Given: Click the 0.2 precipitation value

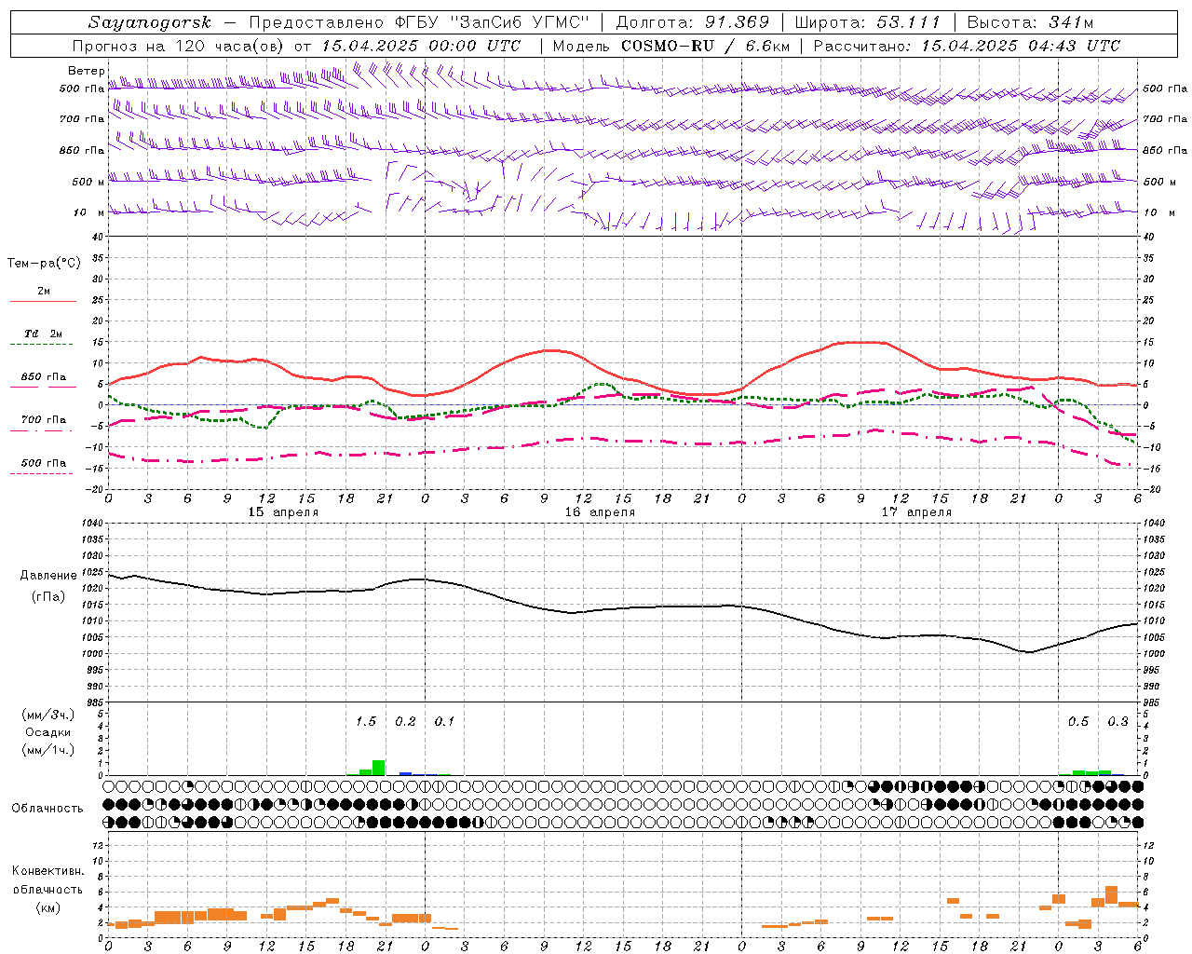Looking at the screenshot, I should (406, 721).
